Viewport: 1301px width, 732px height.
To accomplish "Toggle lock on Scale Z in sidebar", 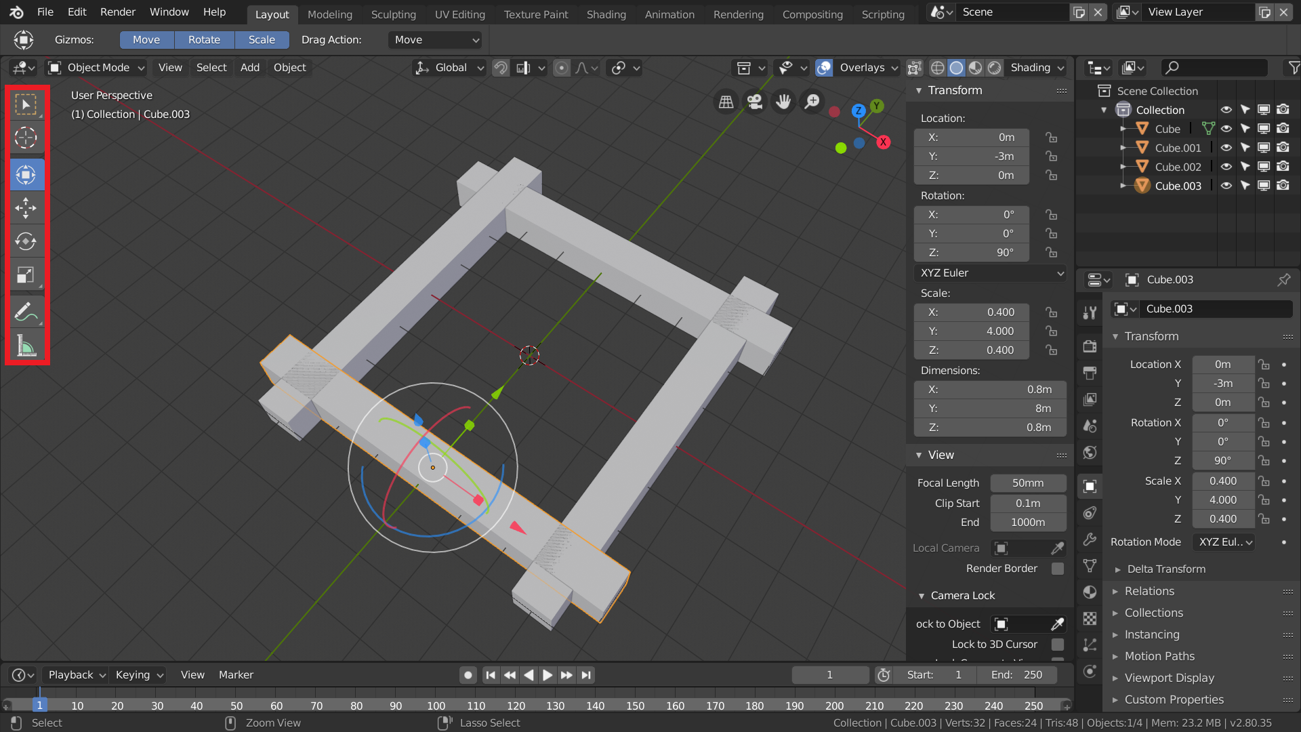I will pyautogui.click(x=1052, y=350).
